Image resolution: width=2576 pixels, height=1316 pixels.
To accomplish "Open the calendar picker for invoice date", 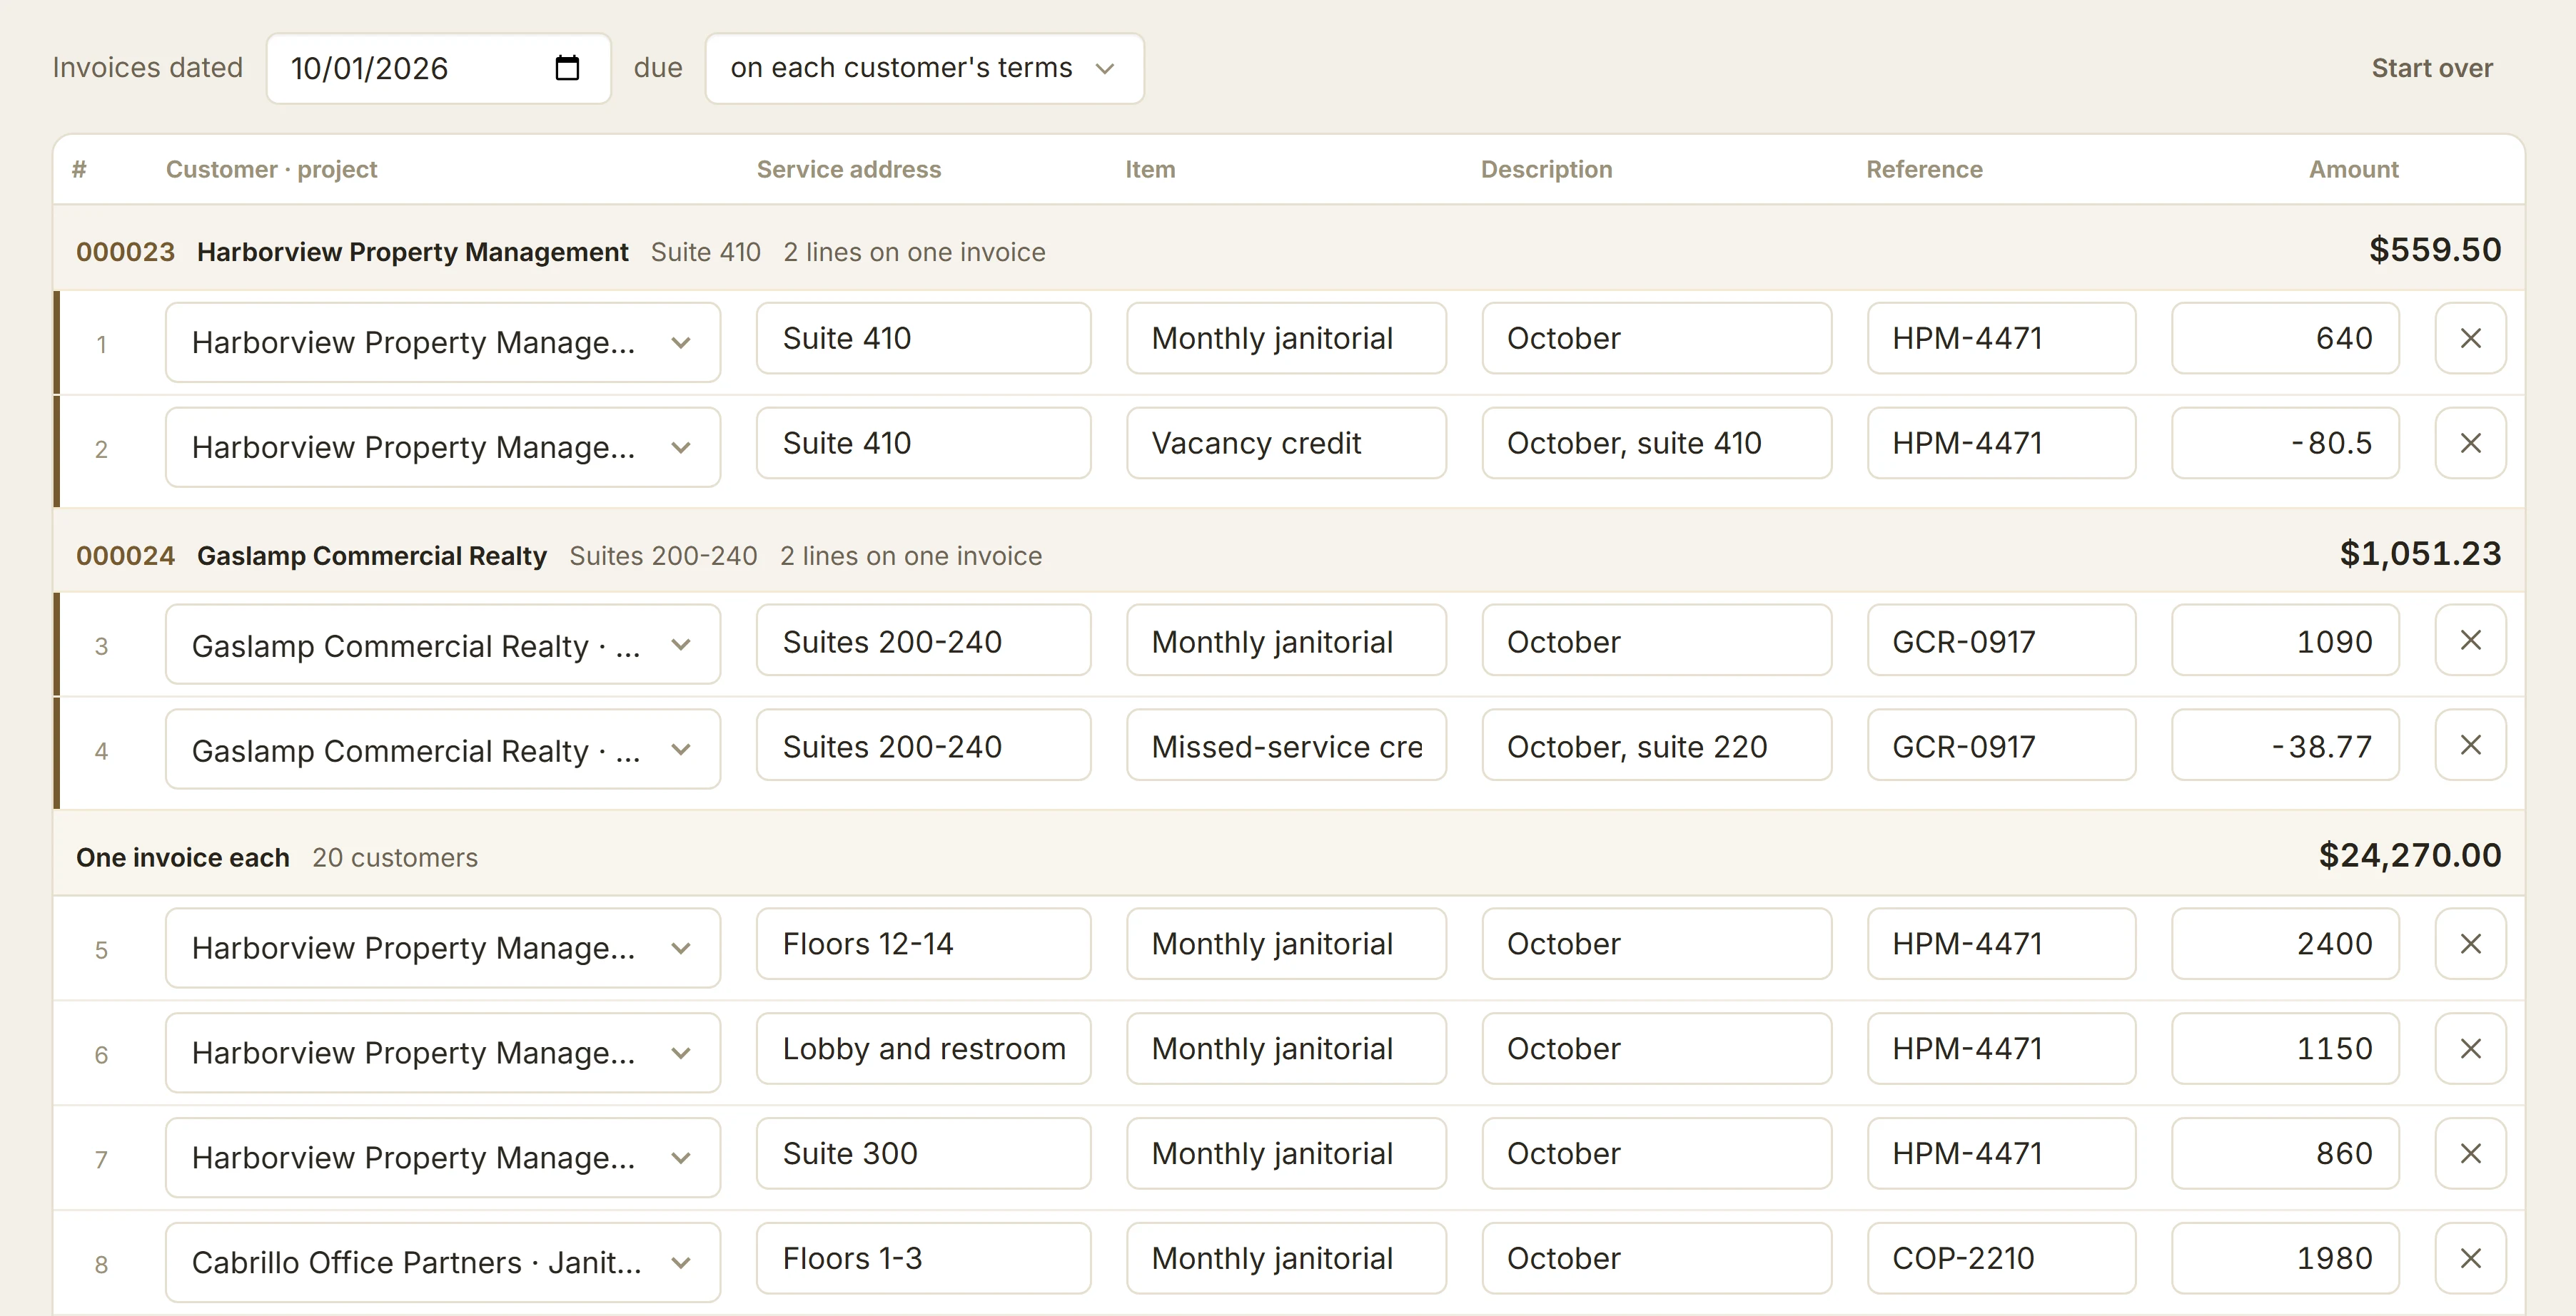I will 567,68.
